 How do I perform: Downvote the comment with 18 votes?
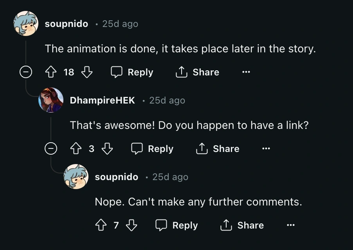click(86, 72)
